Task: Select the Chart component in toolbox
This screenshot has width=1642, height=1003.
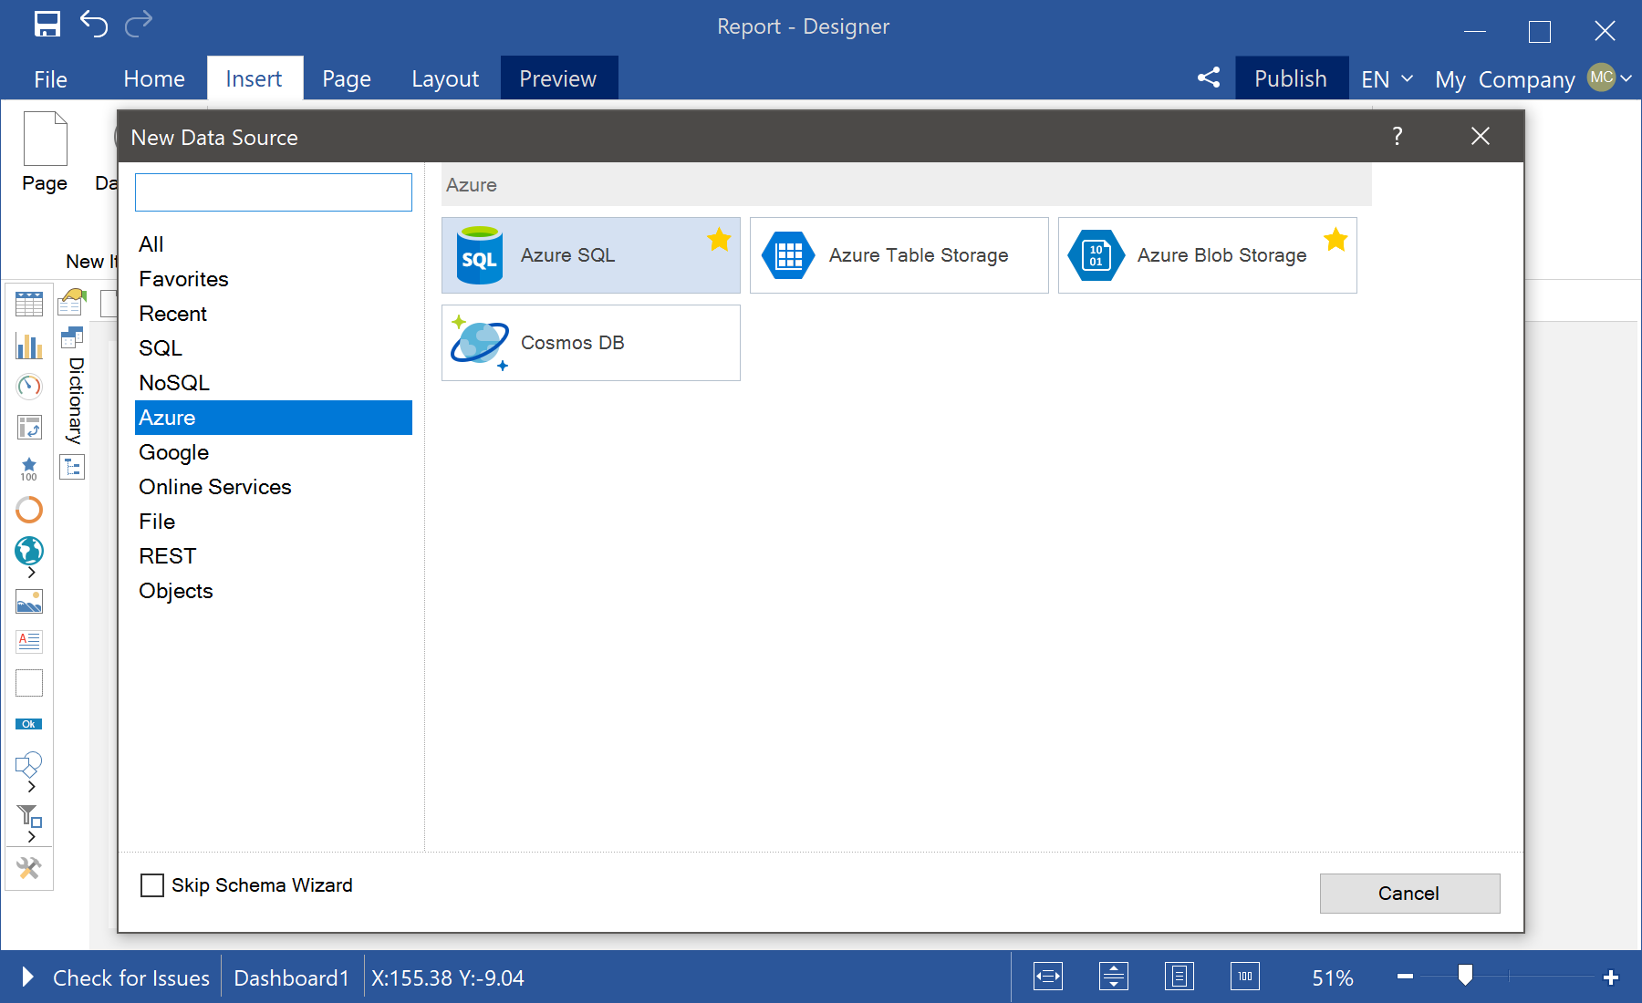Action: pos(29,346)
